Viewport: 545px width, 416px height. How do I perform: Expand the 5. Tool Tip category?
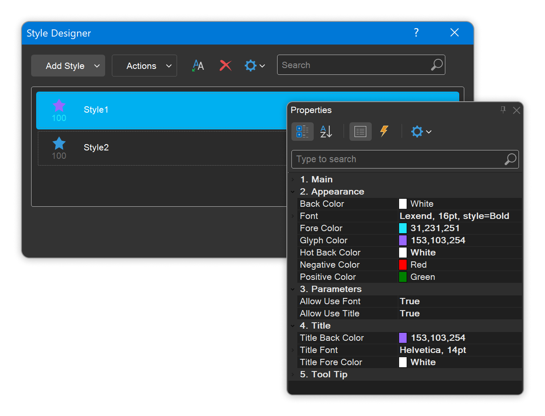click(293, 374)
